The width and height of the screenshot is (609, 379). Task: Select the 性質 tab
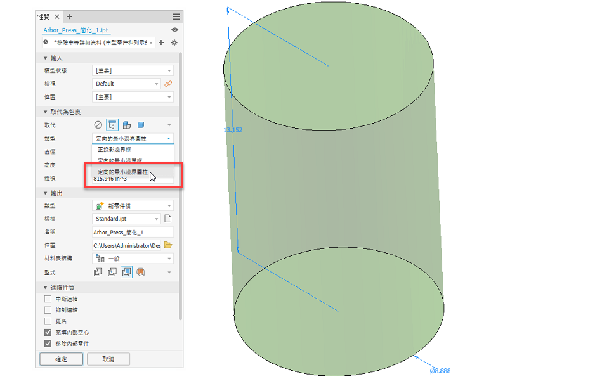(x=44, y=16)
